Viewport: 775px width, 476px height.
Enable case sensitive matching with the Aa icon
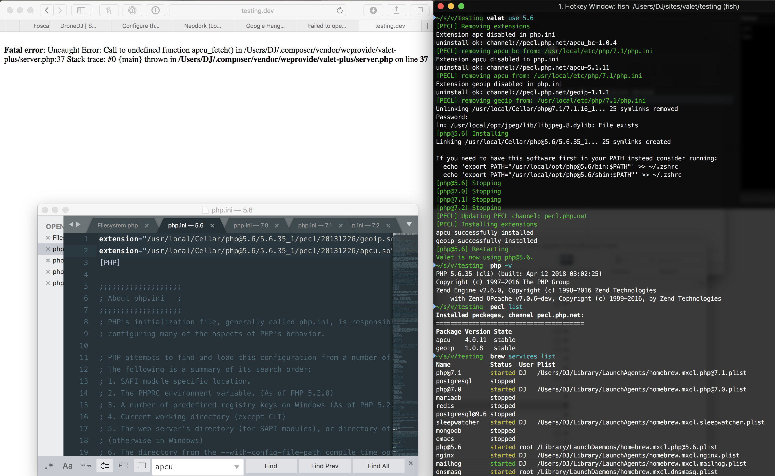click(67, 466)
